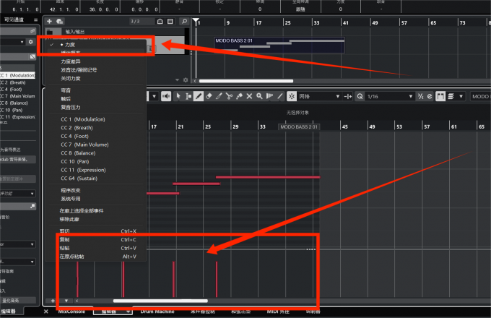
Task: Choose 移除此廊 from the lane menu
Action: point(97,219)
